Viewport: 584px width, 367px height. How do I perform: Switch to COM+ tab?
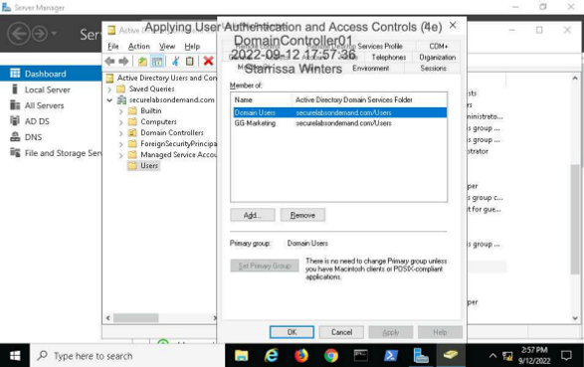coord(439,46)
